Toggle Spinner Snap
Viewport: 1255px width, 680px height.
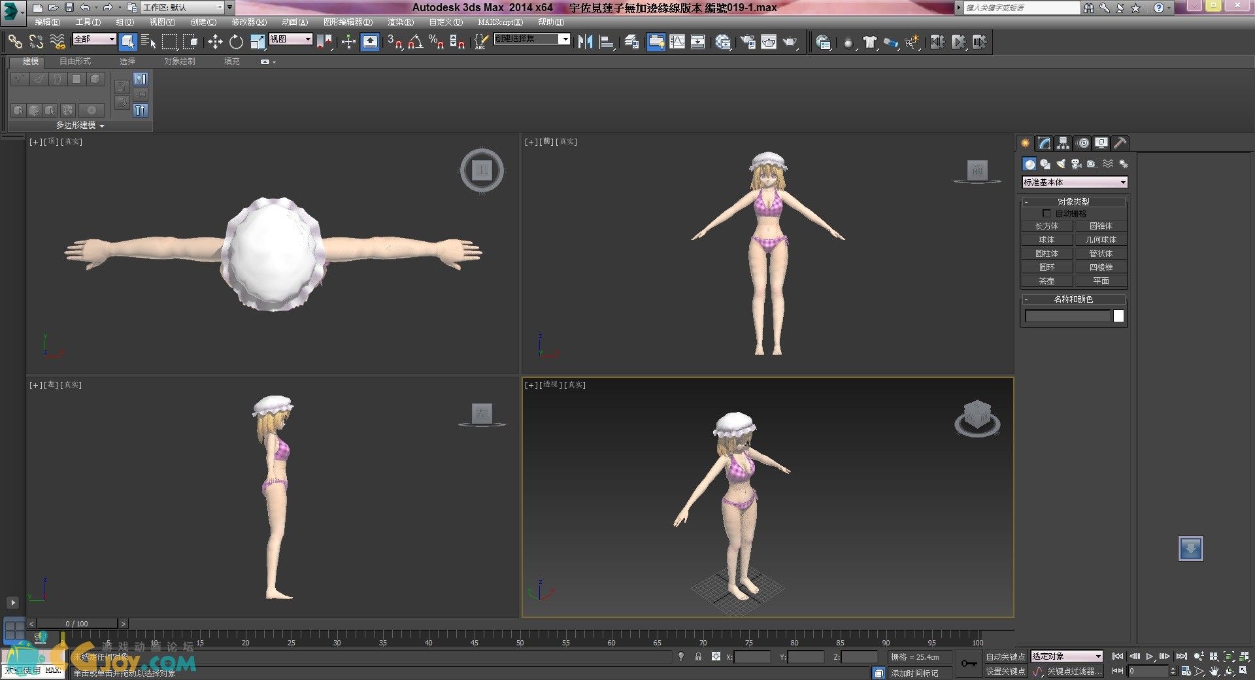tap(458, 42)
